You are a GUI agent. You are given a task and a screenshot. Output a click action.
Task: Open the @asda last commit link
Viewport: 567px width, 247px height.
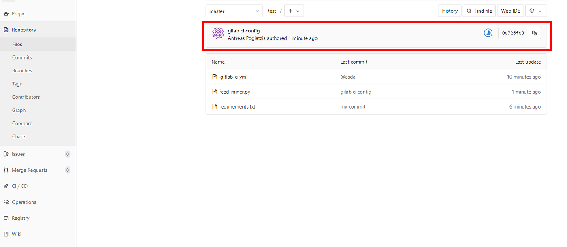tap(348, 77)
